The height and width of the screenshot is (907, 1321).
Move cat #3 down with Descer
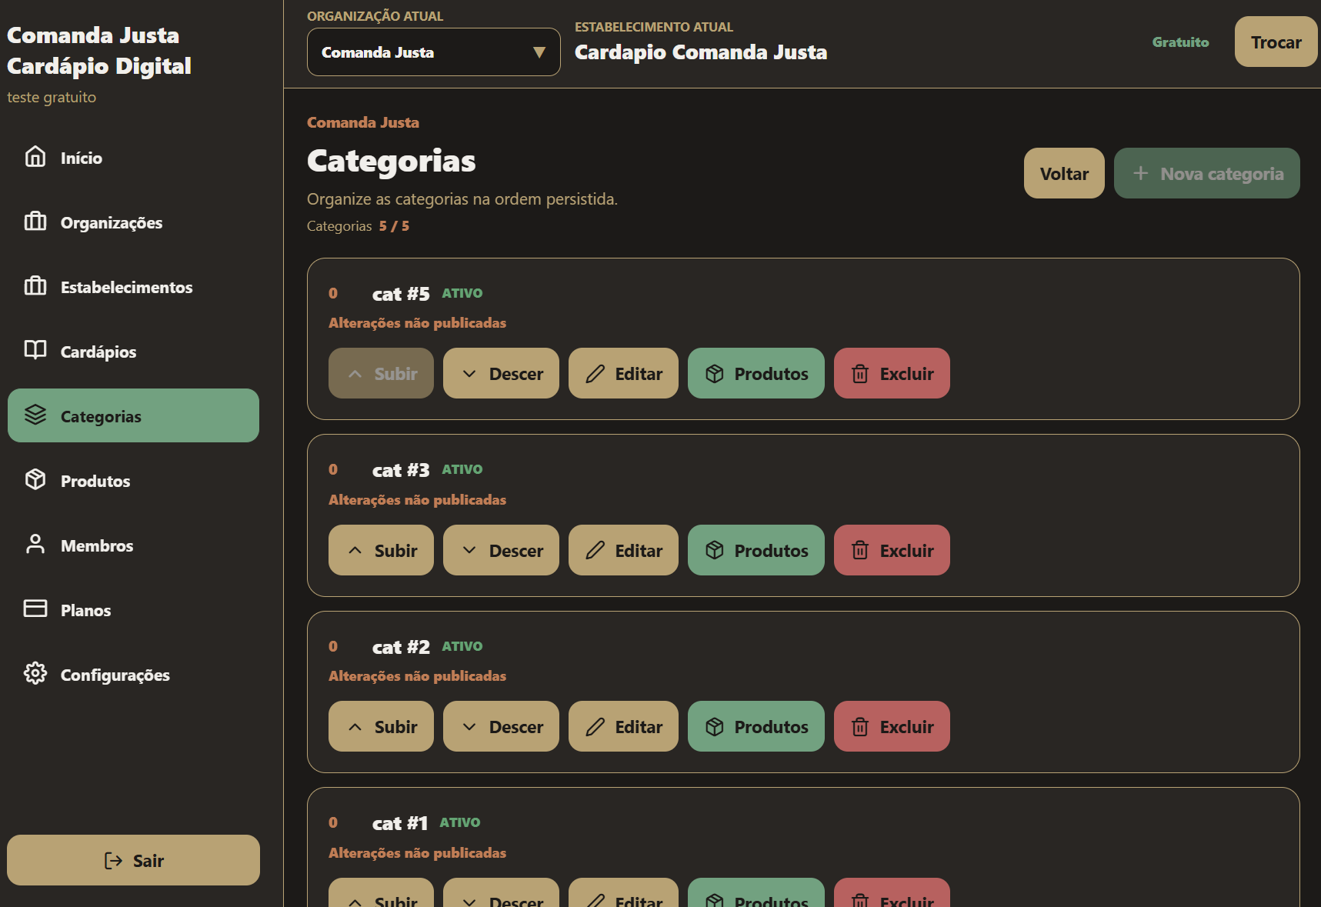pyautogui.click(x=501, y=550)
